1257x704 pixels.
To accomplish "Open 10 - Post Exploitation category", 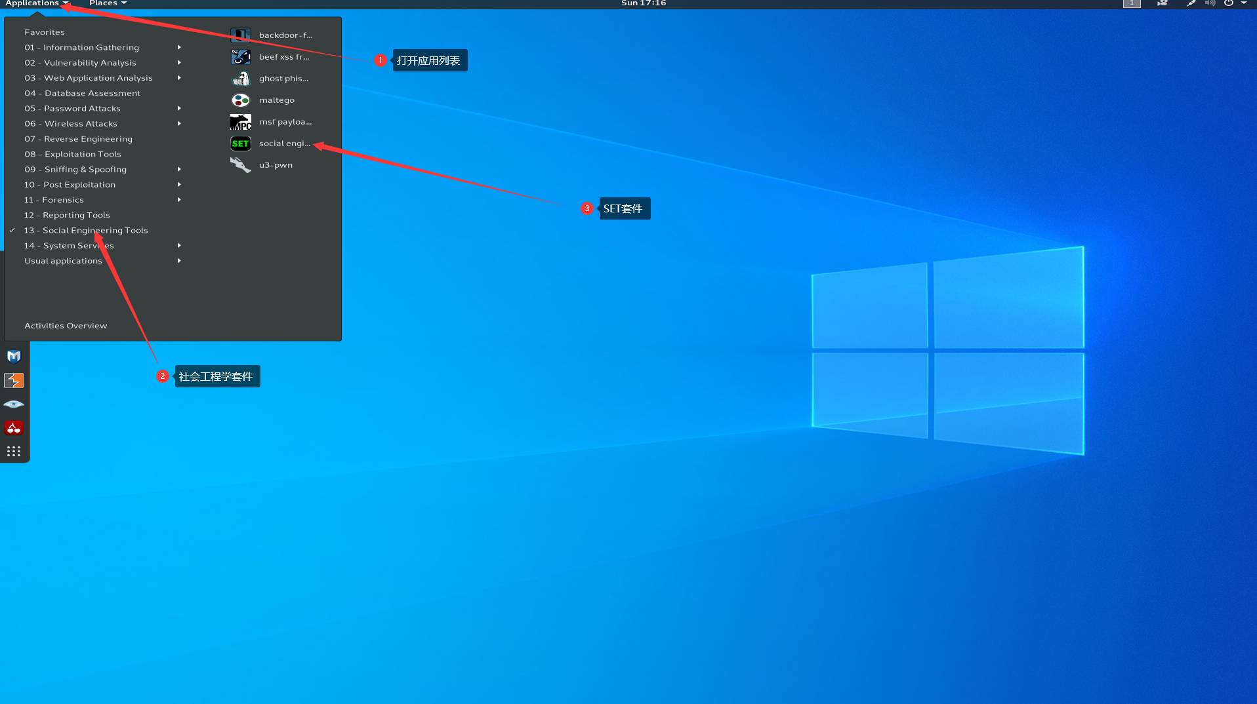I will (70, 184).
